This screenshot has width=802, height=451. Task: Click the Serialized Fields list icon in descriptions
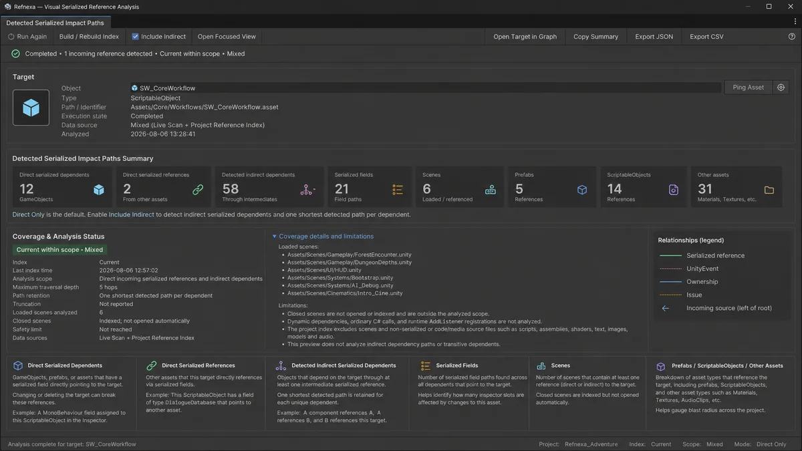coord(425,365)
